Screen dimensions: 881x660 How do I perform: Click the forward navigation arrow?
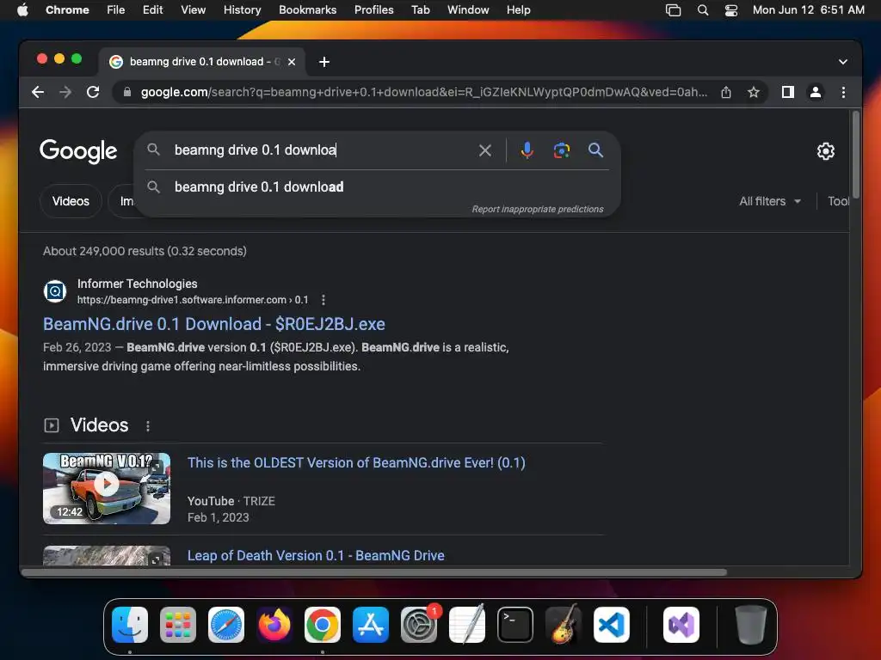click(x=65, y=92)
